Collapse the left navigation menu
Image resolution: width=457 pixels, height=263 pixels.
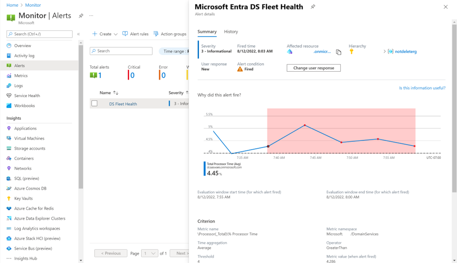(78, 34)
